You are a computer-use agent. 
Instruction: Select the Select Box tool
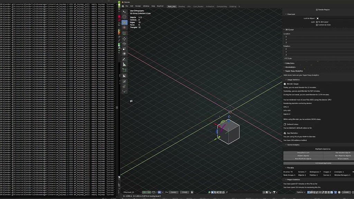[124, 12]
